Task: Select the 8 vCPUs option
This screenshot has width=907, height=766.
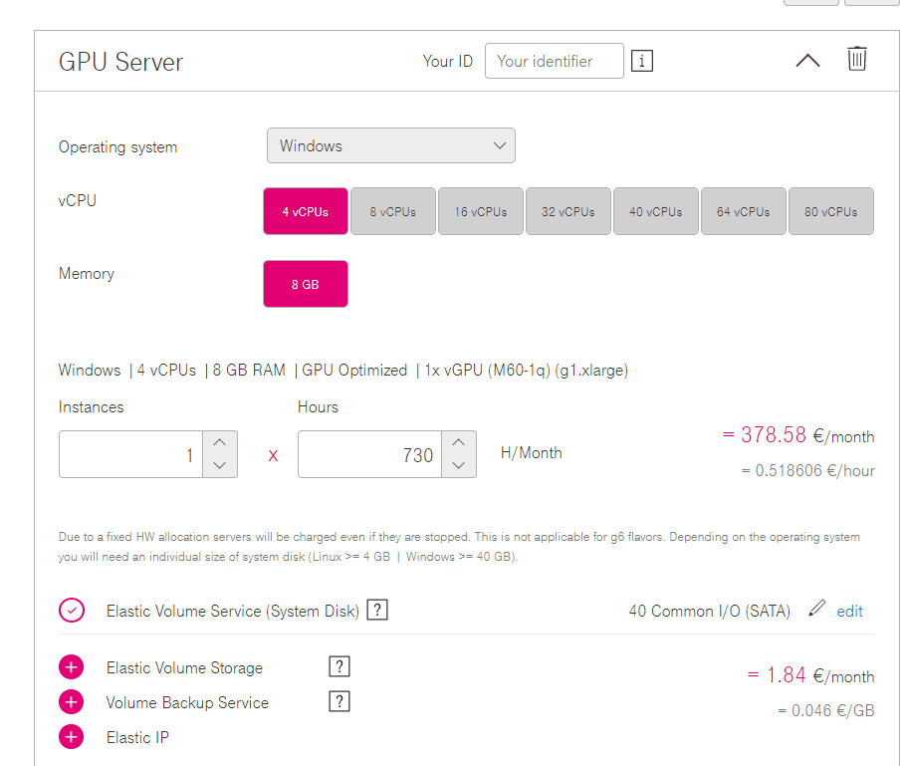Action: click(392, 211)
